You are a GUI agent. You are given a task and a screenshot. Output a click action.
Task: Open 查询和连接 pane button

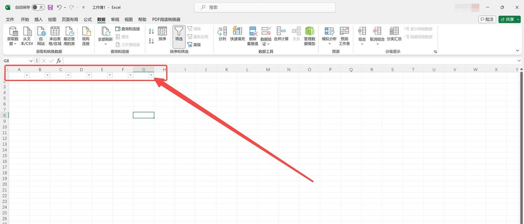128,29
